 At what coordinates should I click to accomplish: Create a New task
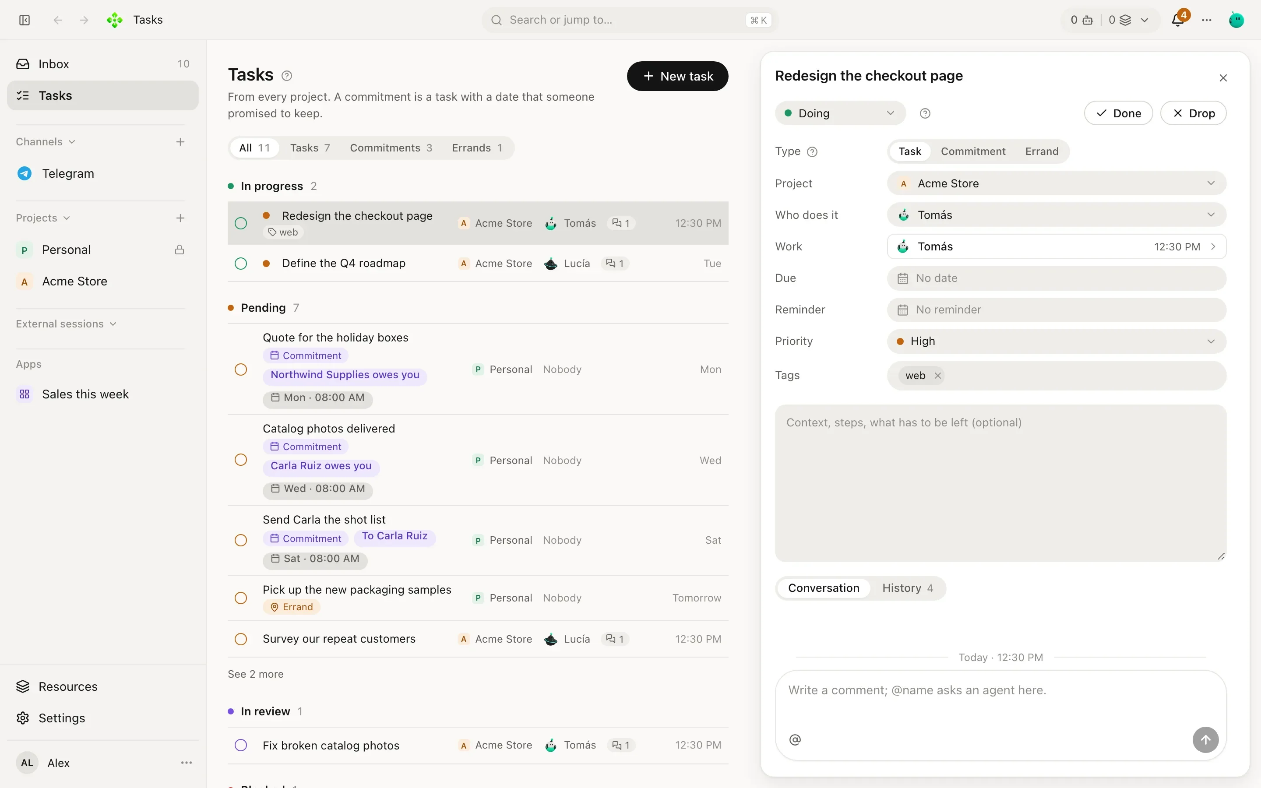(677, 76)
